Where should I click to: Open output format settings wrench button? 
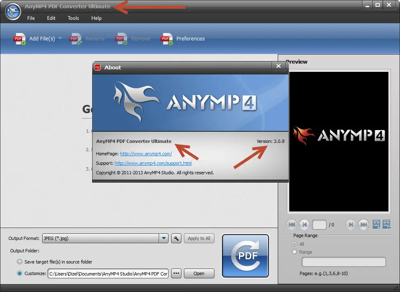[176, 238]
